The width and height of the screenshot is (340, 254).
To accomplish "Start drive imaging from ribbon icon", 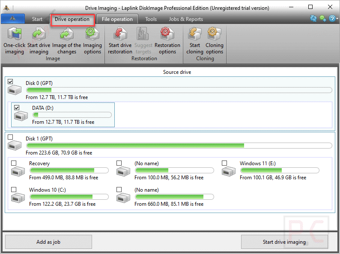I will pyautogui.click(x=39, y=34).
